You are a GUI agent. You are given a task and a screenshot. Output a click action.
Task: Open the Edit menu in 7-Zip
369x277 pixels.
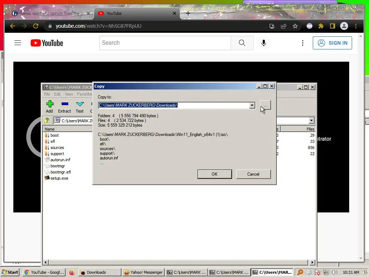pos(57,94)
